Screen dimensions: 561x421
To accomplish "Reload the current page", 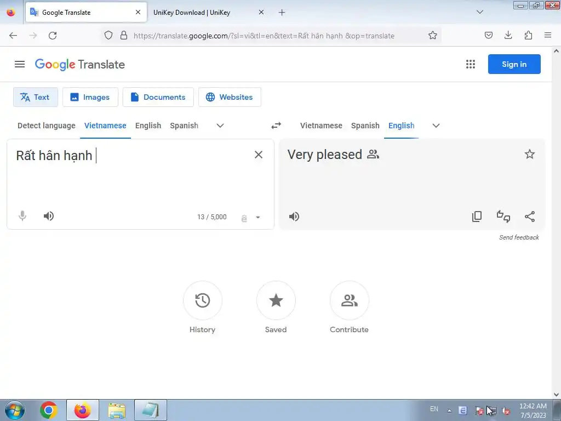I will click(x=53, y=36).
